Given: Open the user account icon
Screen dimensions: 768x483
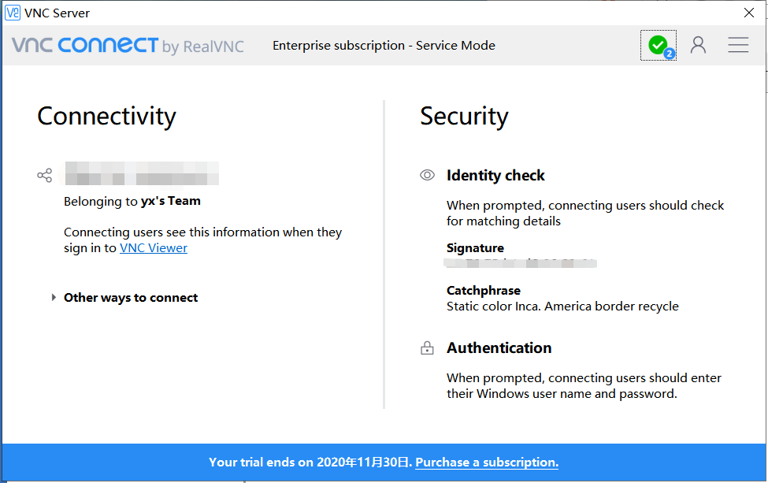Looking at the screenshot, I should 698,45.
